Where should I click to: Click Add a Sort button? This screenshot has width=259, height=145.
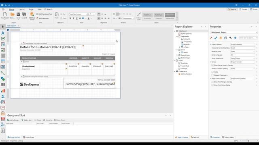click(27, 120)
